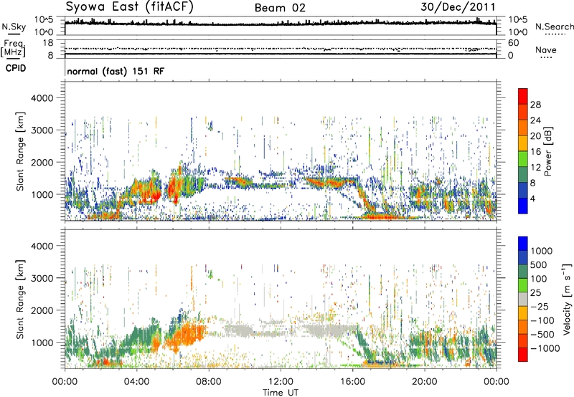
Task: Select the "Velocity [m s⁻¹]" colorbar title
Action: [567, 299]
